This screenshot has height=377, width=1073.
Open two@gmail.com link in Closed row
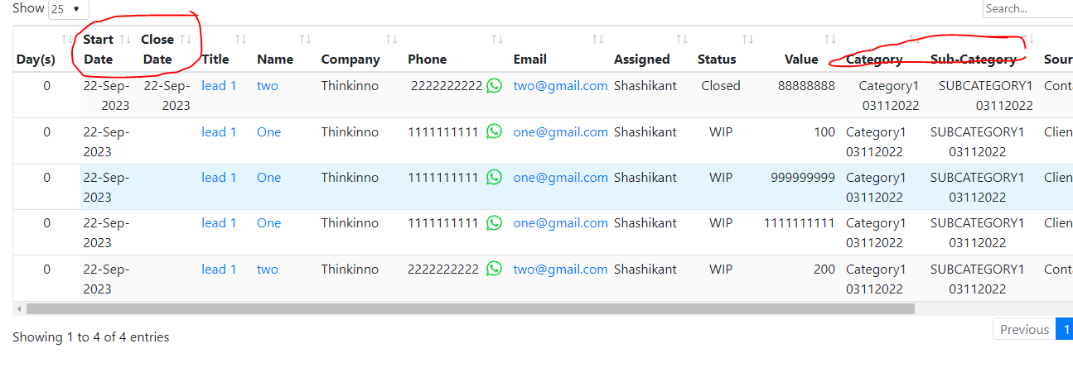tap(560, 86)
